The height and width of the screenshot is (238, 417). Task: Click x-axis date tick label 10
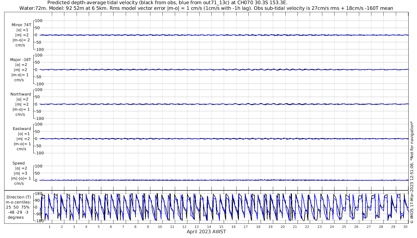coord(160,227)
